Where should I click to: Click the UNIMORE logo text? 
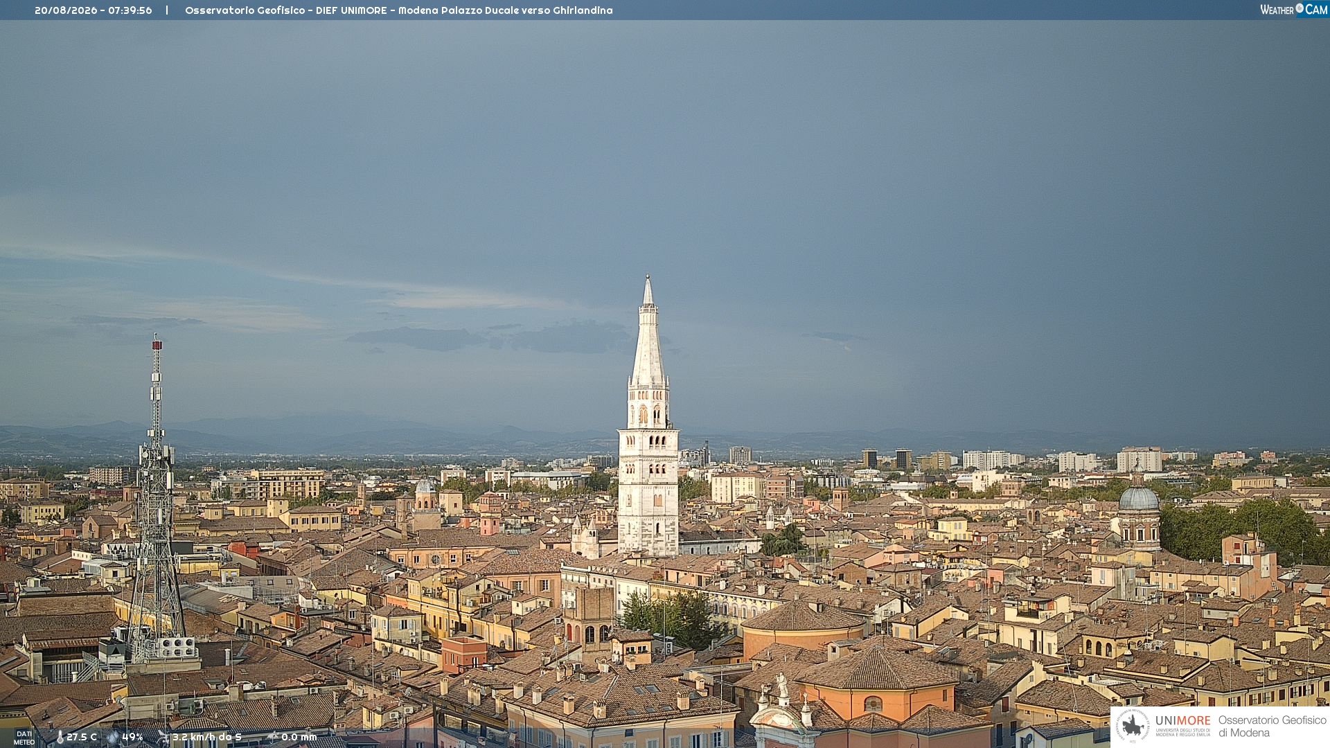click(x=1183, y=720)
